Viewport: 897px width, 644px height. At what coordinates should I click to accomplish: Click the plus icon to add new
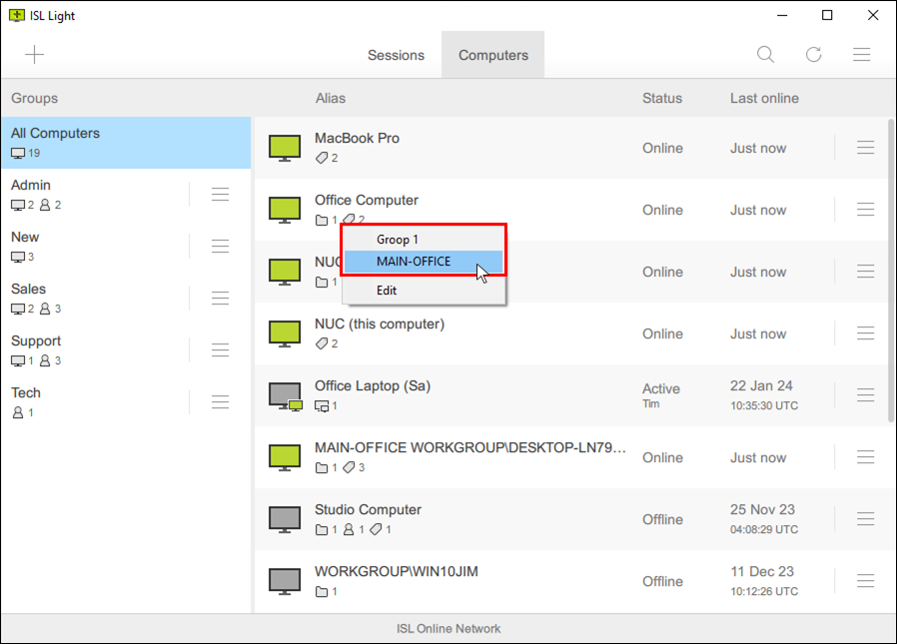[x=35, y=55]
